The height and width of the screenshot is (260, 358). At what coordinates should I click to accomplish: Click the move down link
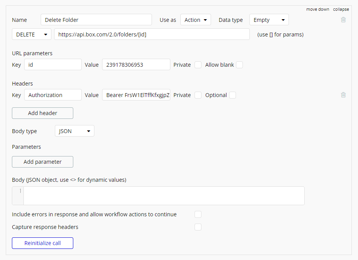pyautogui.click(x=318, y=9)
